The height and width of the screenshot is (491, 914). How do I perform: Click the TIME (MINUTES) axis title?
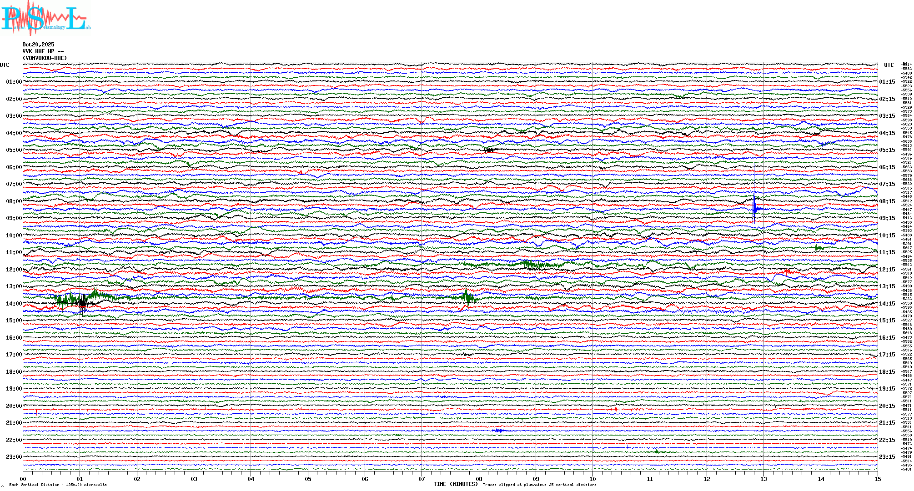click(x=456, y=484)
